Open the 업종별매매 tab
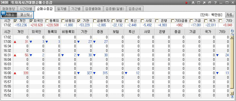The image size is (236, 101). tap(93, 9)
